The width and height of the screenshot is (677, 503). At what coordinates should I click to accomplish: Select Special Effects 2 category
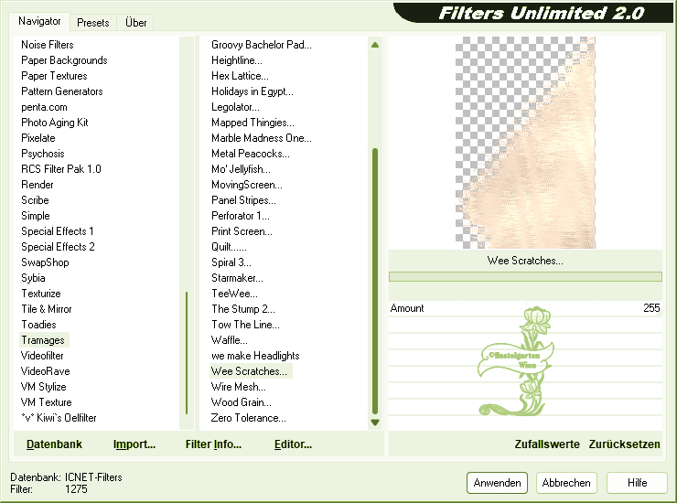tap(58, 247)
